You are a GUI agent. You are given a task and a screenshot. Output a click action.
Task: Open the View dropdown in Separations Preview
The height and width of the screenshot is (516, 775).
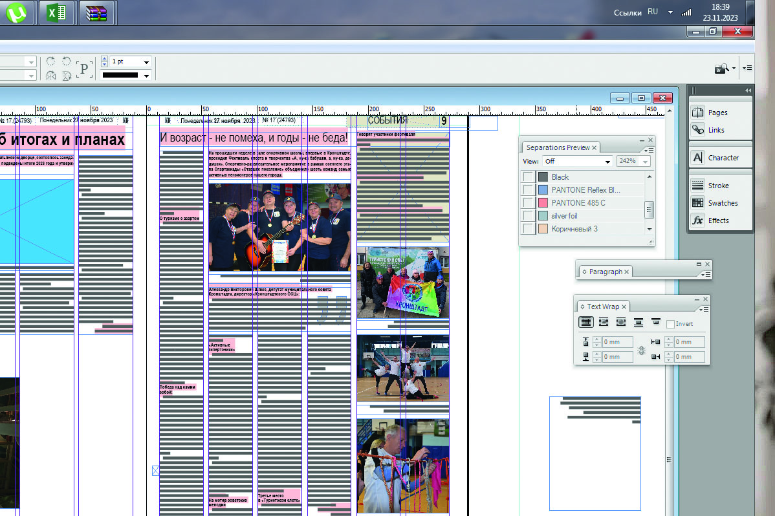[x=578, y=161]
